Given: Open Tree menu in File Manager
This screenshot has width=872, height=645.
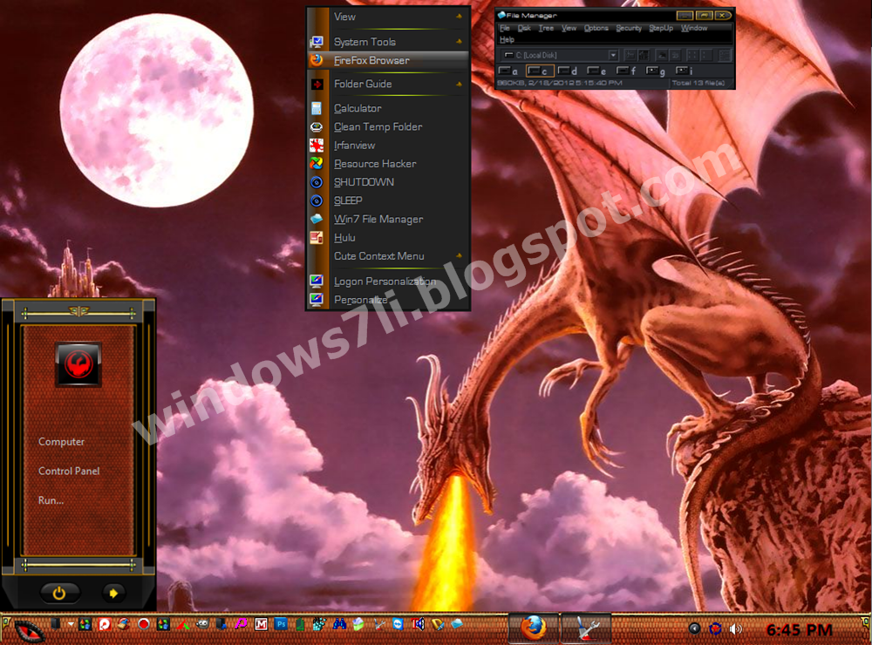Looking at the screenshot, I should (546, 28).
